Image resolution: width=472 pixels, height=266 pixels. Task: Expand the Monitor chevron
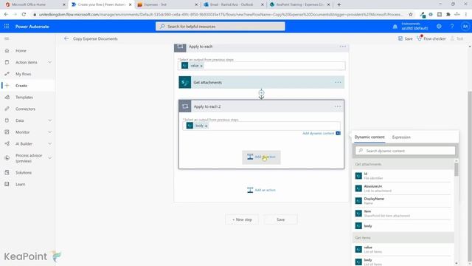49,132
